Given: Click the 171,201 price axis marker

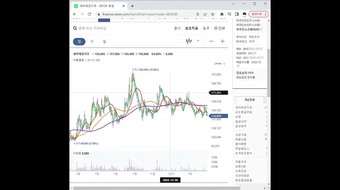Looking at the screenshot, I should click(x=218, y=93).
